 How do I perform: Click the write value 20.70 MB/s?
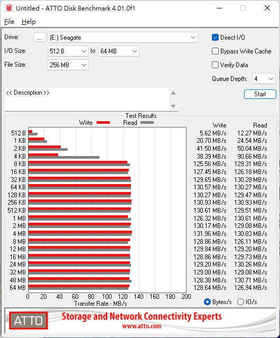point(211,141)
